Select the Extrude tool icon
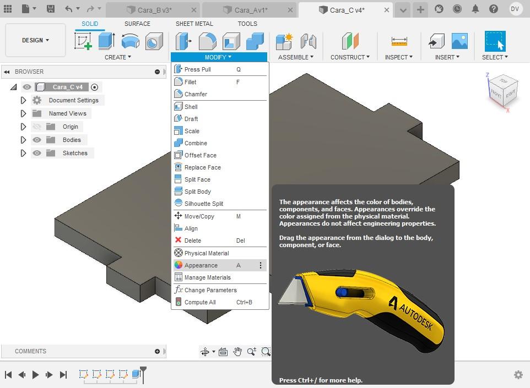Viewport: 530px width, 388px height. 107,41
